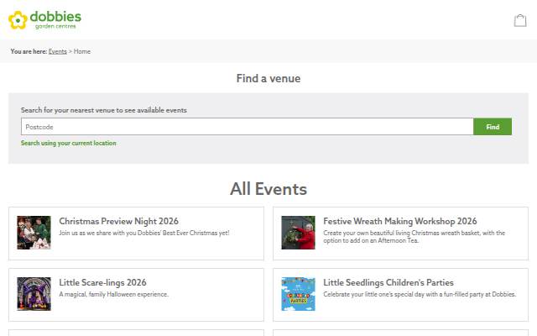Click "Search for your nearest venue" label
Viewport: 537px width, 336px height.
tap(104, 110)
